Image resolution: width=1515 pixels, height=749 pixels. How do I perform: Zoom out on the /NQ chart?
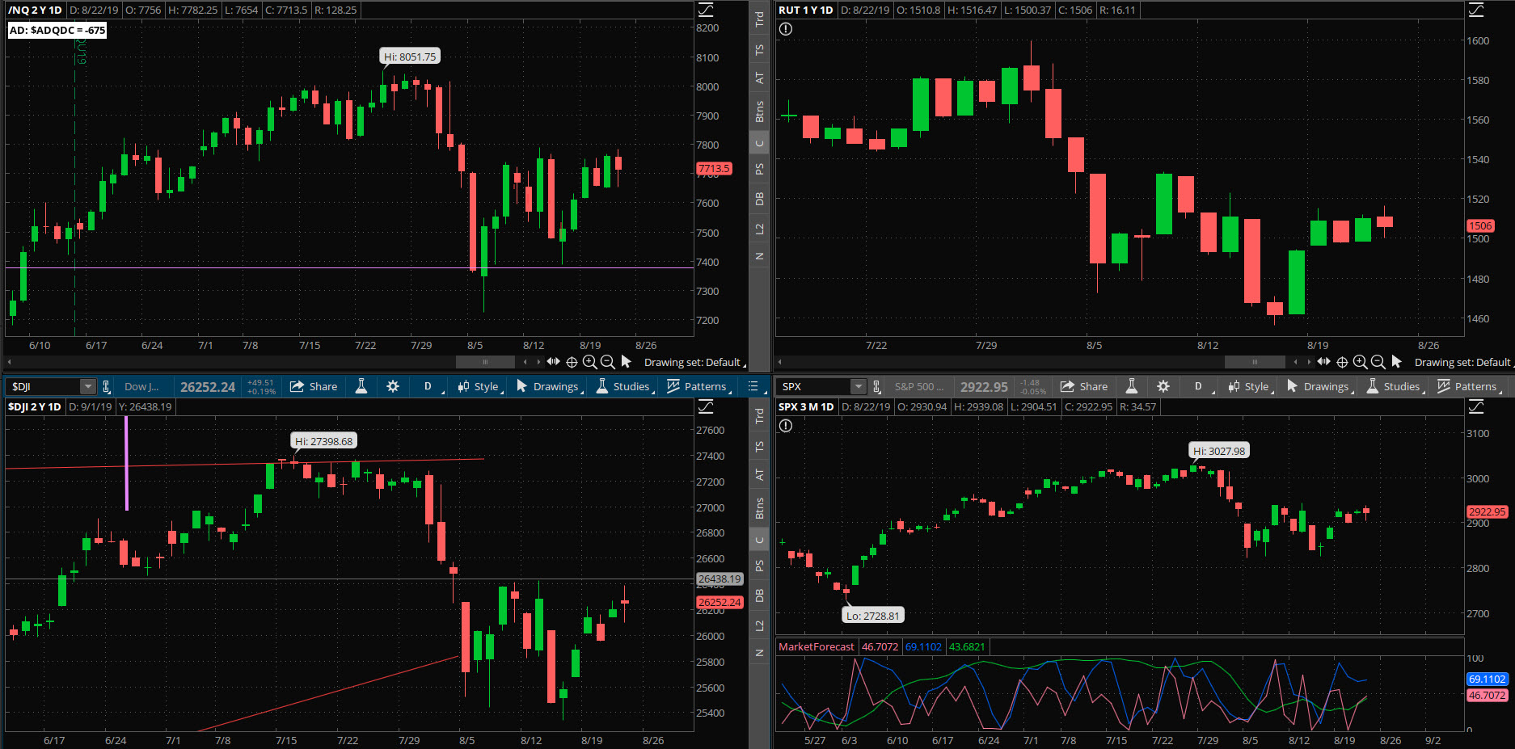click(x=608, y=362)
